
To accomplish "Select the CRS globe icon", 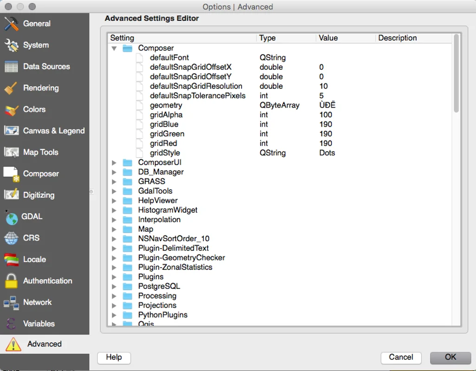I will point(11,238).
